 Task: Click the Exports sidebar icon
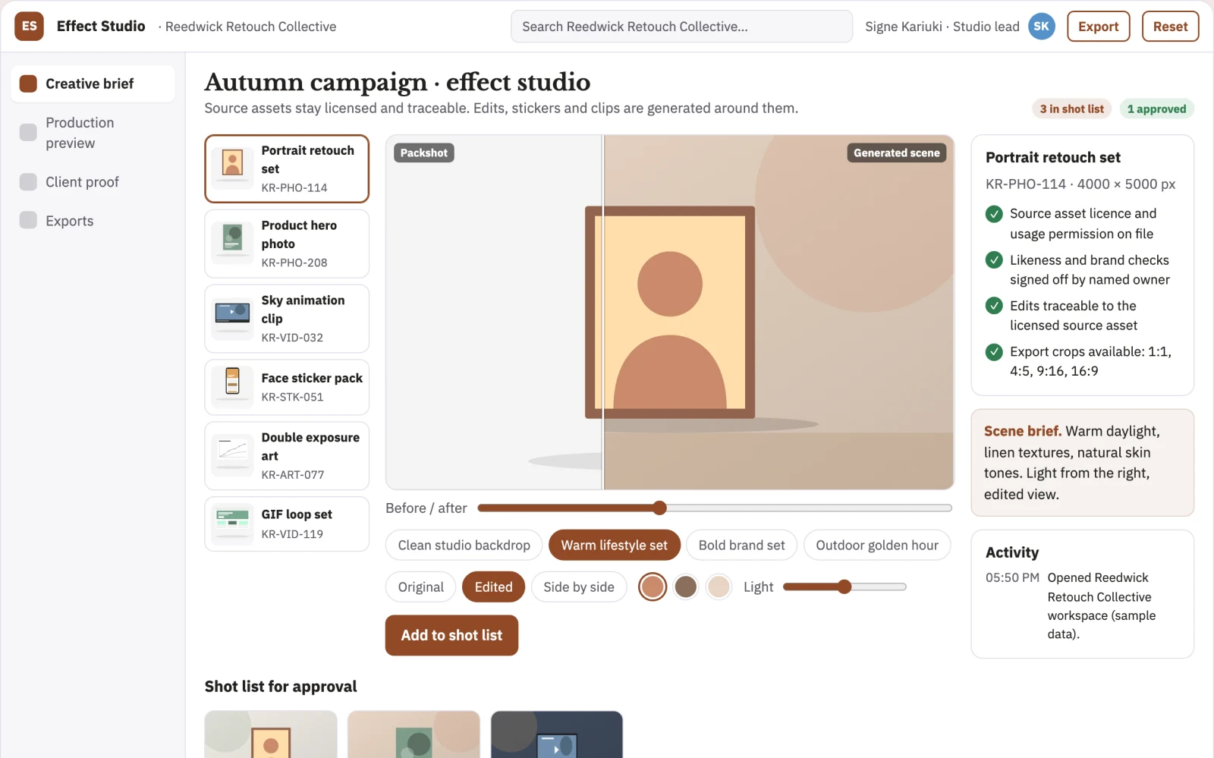28,220
